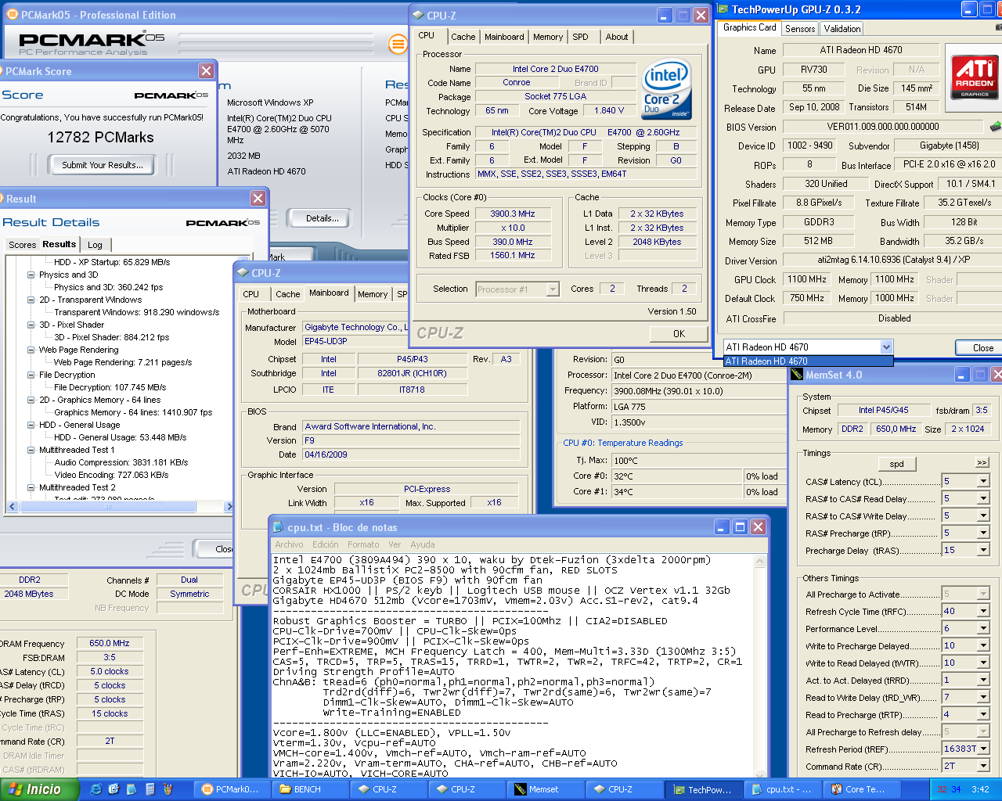The image size is (1002, 801).
Task: Click the spd button in MemSet
Action: (x=897, y=464)
